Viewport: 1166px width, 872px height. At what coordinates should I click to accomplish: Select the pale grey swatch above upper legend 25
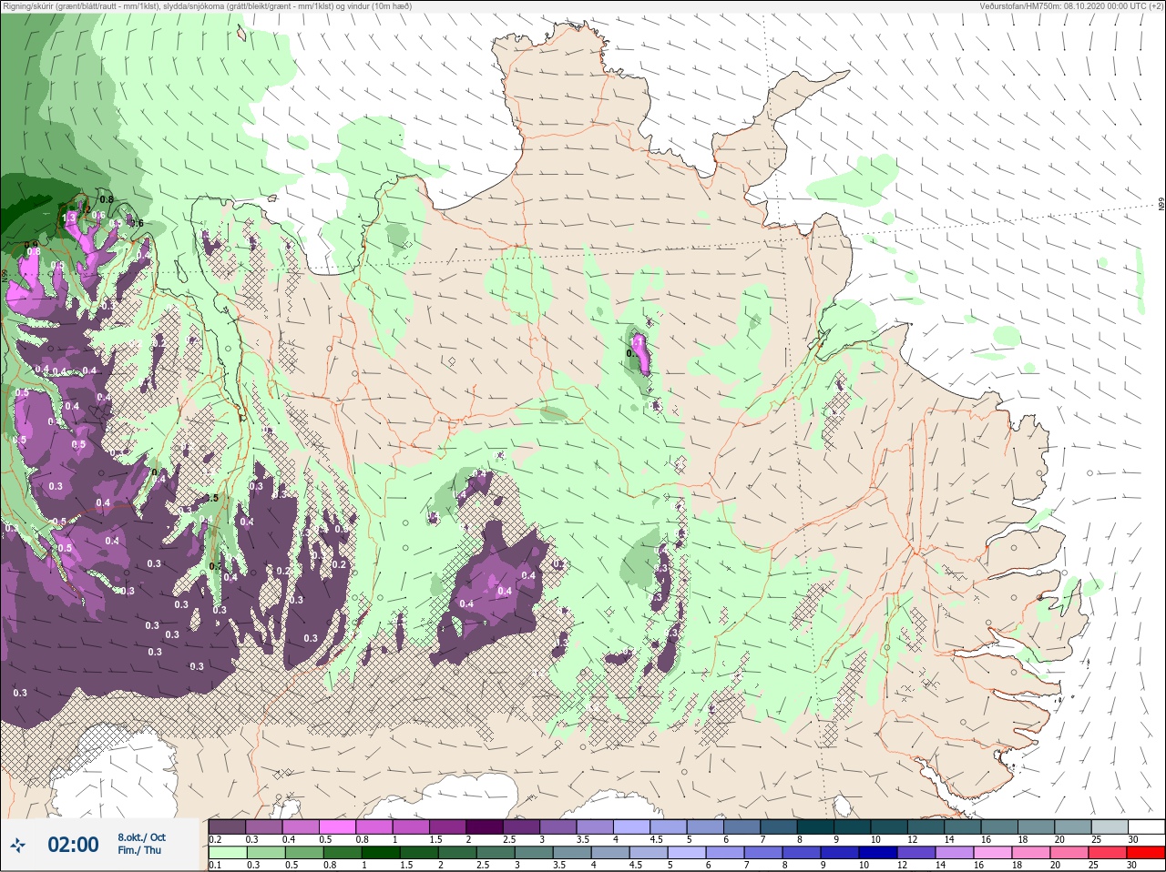(1110, 826)
